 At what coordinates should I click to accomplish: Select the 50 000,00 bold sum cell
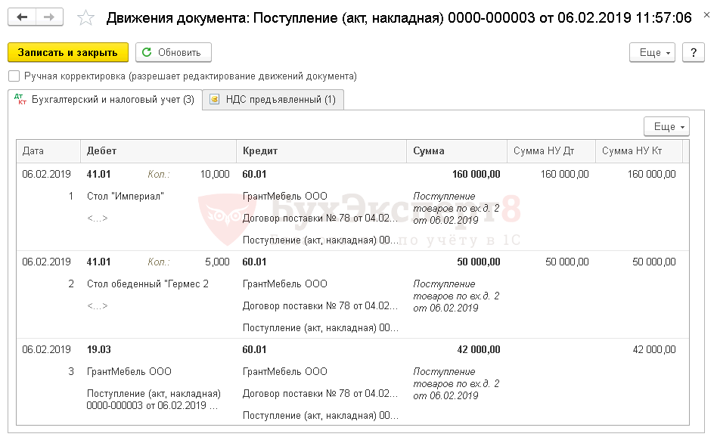pyautogui.click(x=478, y=262)
